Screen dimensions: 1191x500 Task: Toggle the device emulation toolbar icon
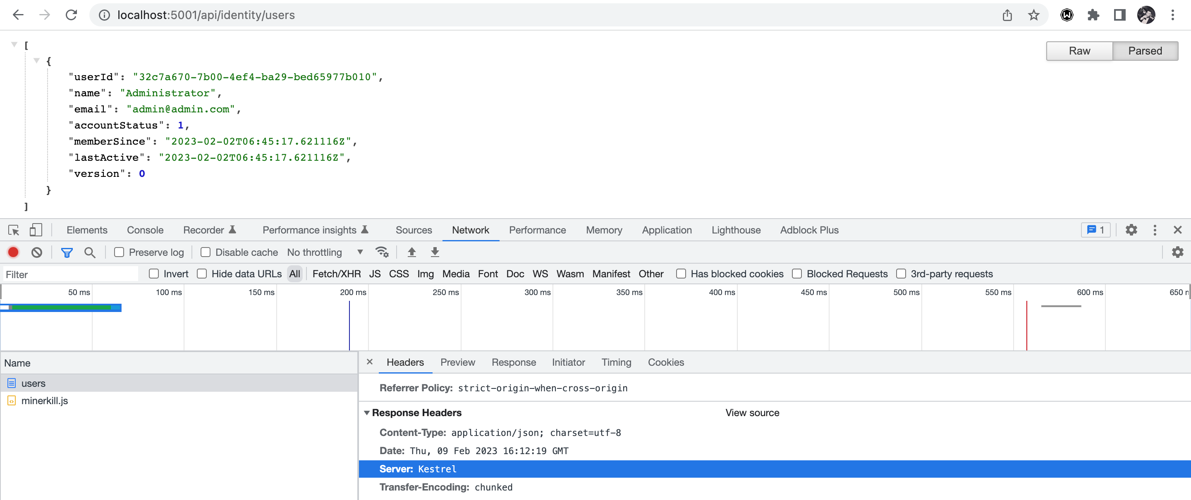36,230
